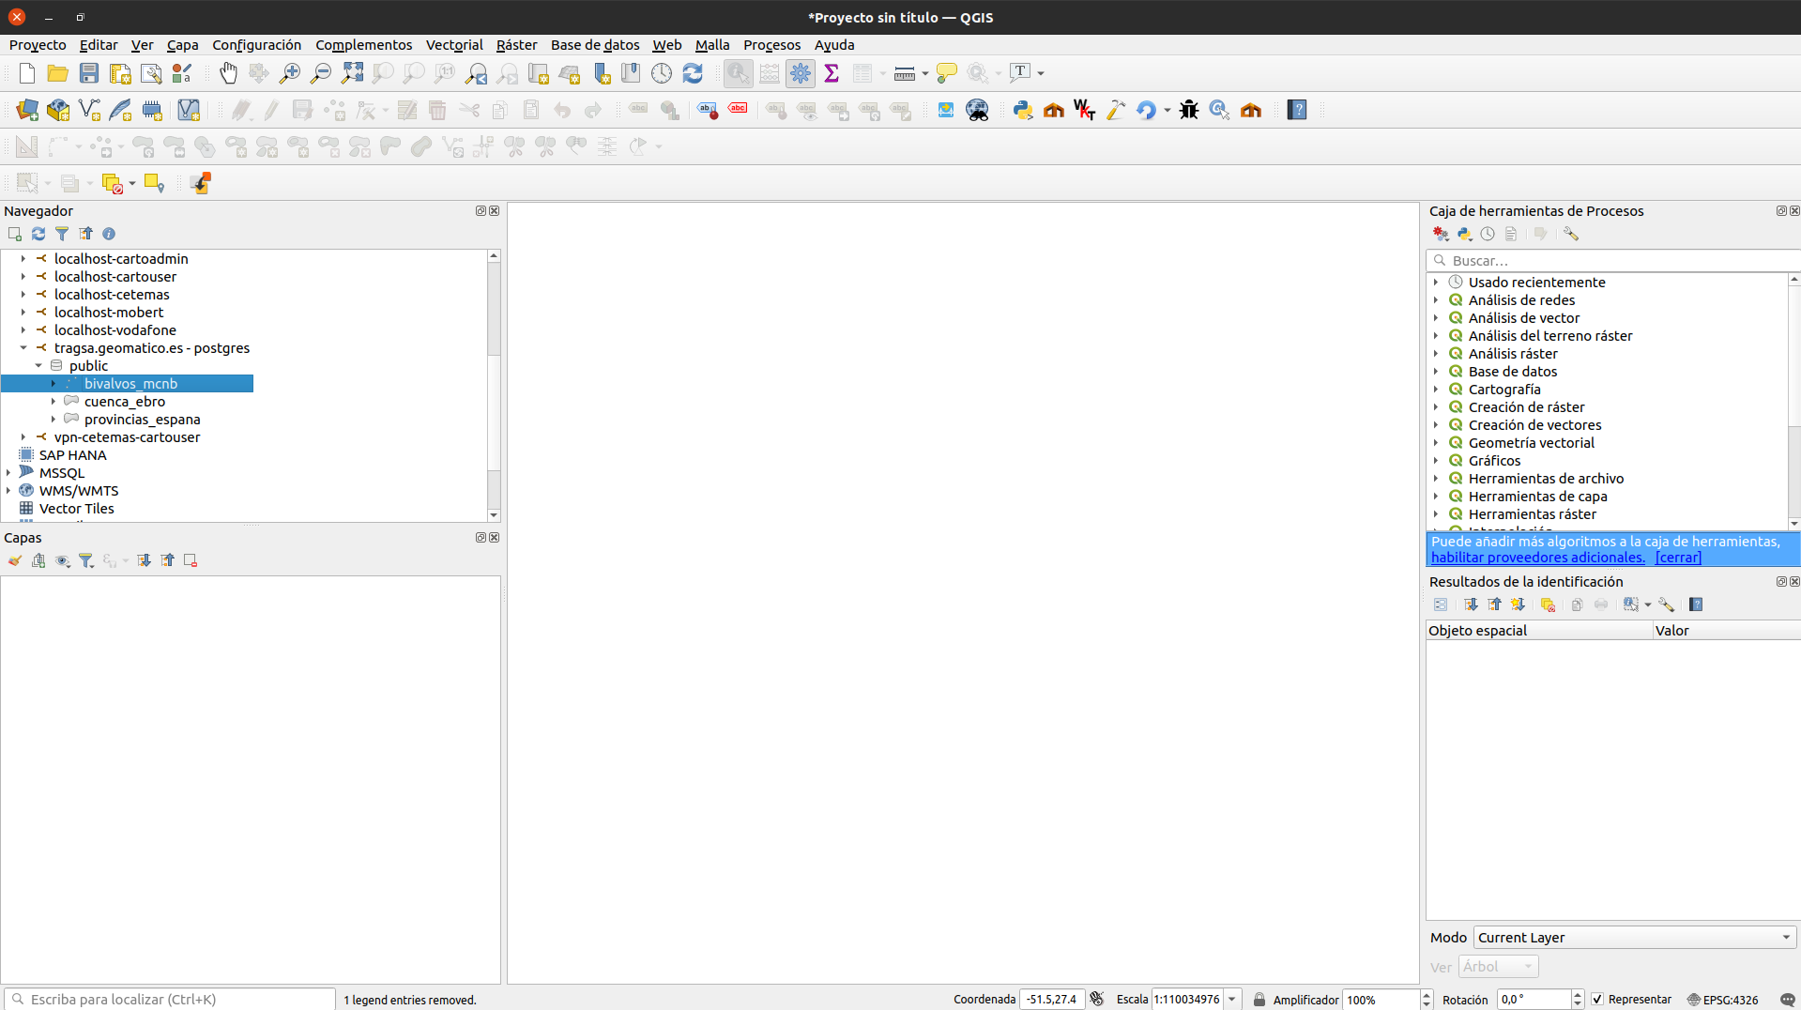The image size is (1801, 1010).
Task: Collapse the public schema node
Action: click(38, 365)
